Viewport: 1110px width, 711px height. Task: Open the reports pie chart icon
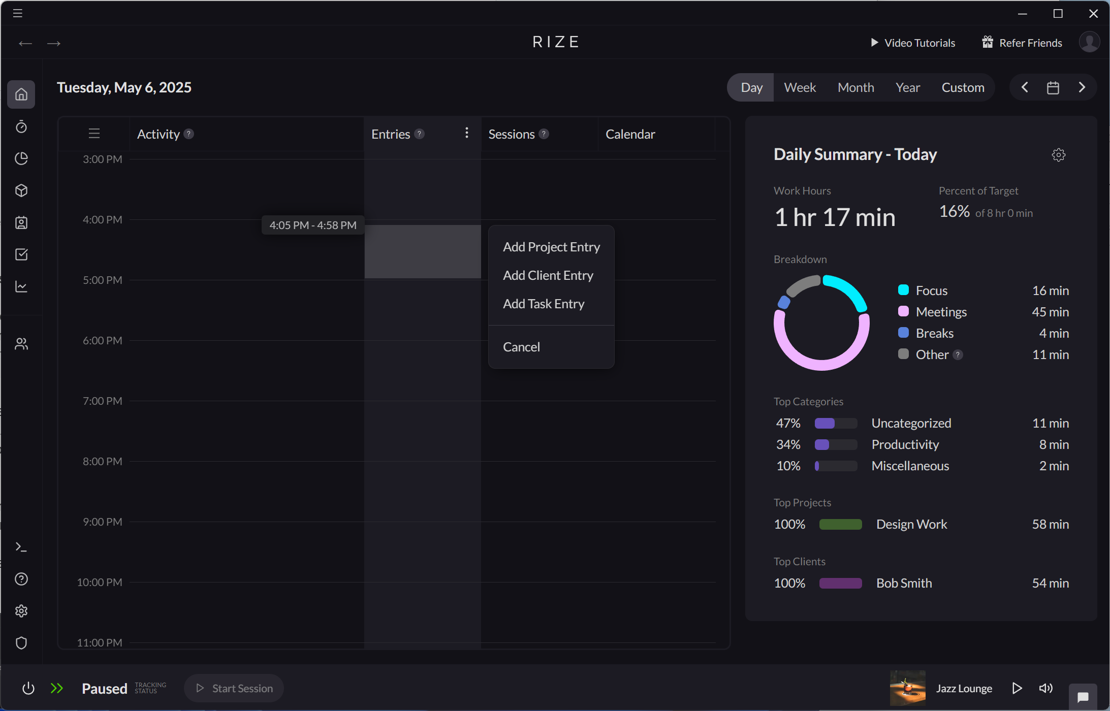[x=21, y=158]
